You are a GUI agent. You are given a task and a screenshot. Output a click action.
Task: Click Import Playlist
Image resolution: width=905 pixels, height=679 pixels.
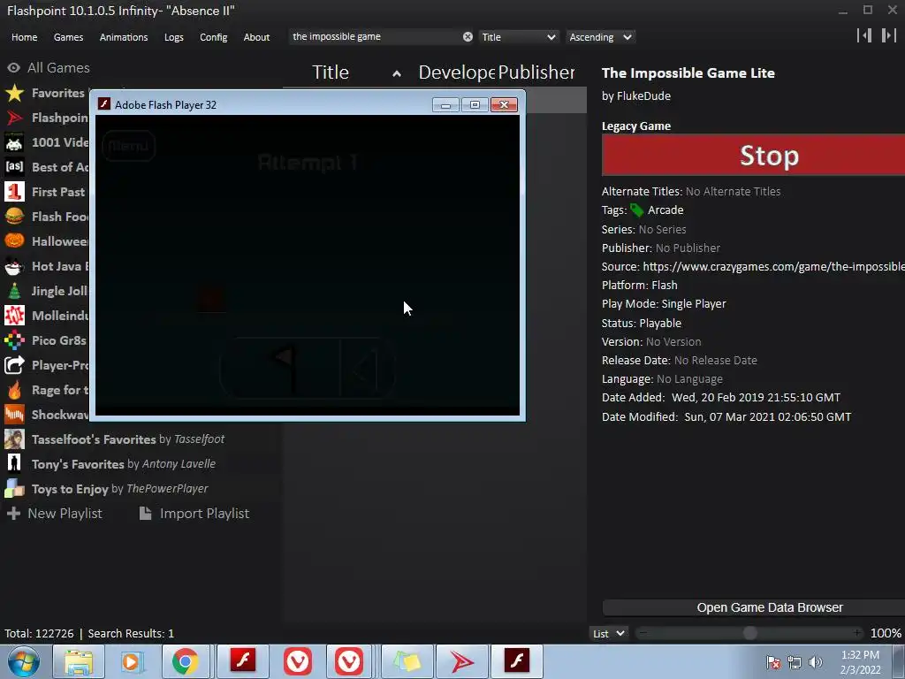pos(194,514)
